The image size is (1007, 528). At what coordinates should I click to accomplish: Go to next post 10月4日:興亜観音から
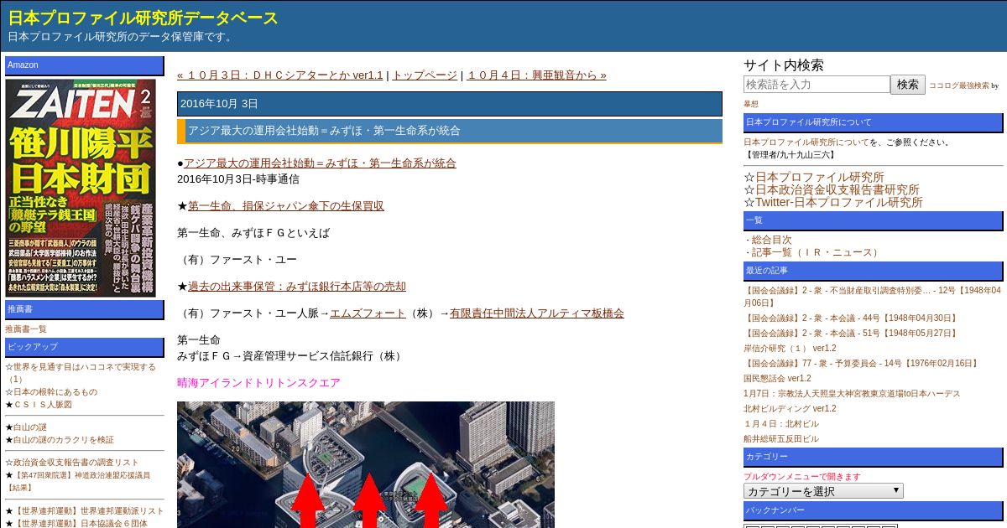[536, 75]
